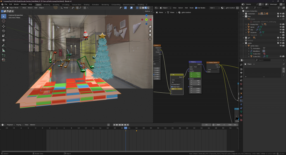Enable the backup collection checkbox
Image resolution: width=286 pixels, height=155 pixels.
click(278, 40)
